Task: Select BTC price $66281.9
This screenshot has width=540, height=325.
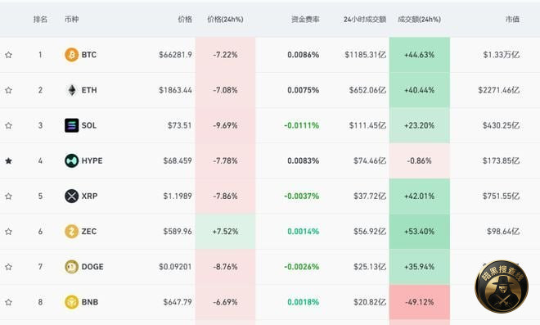Action: pyautogui.click(x=175, y=55)
